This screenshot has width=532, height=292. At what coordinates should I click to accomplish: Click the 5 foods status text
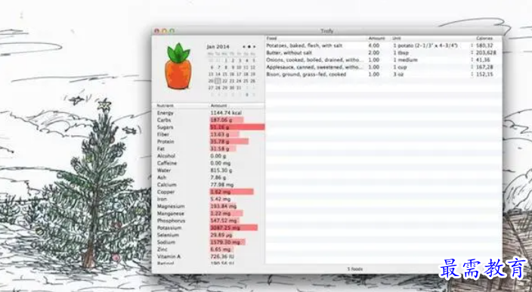pyautogui.click(x=355, y=269)
